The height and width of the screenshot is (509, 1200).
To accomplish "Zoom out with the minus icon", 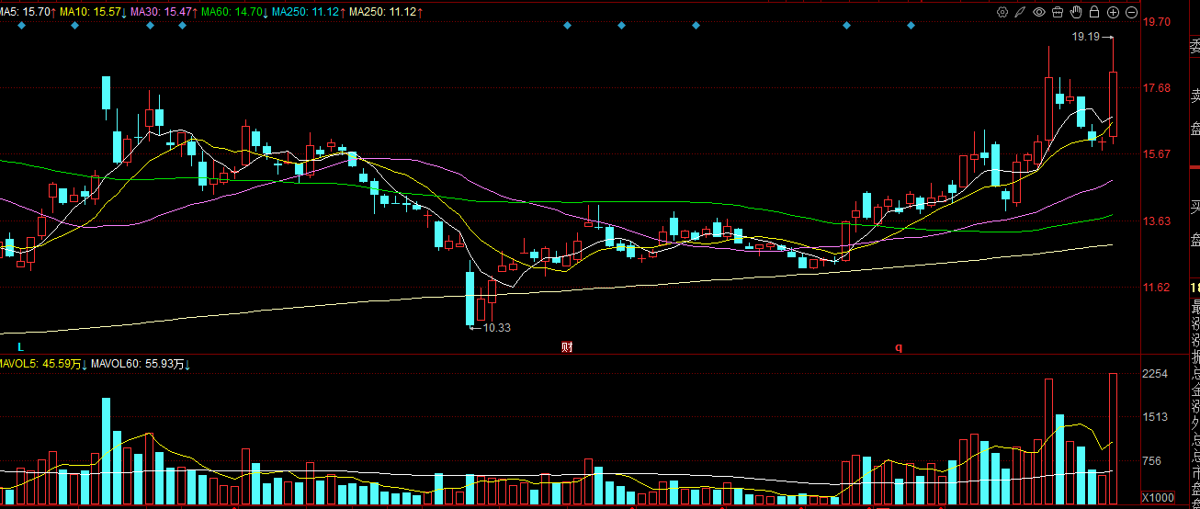I will (1131, 12).
